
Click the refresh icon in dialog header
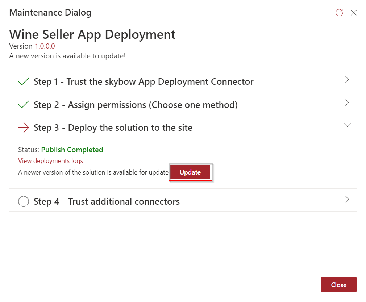[x=339, y=13]
